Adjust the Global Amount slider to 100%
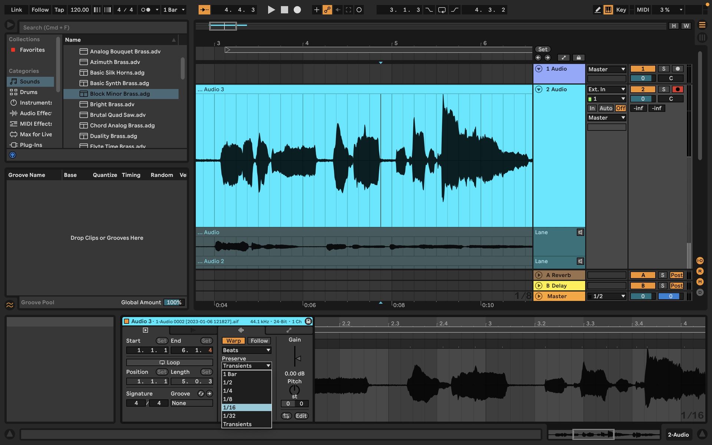Image resolution: width=712 pixels, height=445 pixels. (174, 302)
